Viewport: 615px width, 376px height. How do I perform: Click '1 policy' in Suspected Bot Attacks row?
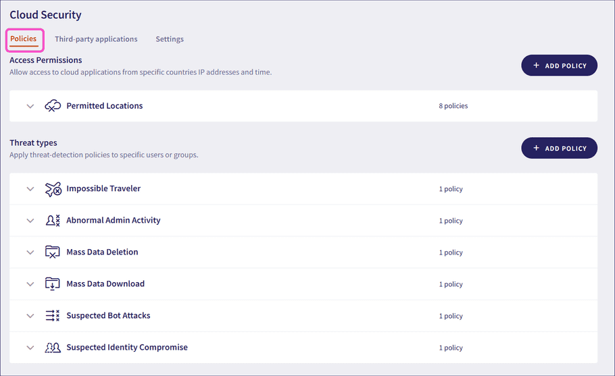(x=451, y=316)
